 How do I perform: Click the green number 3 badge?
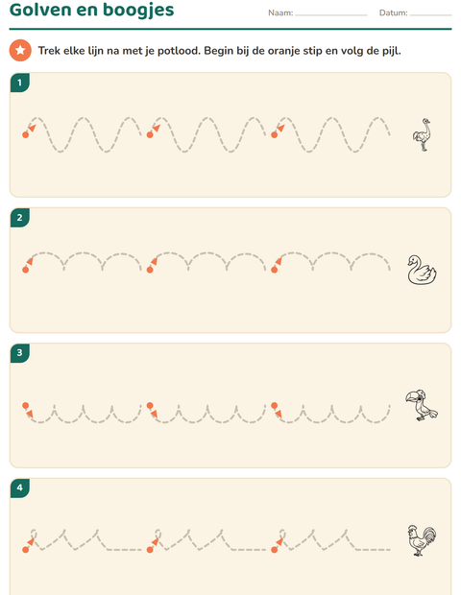point(20,353)
